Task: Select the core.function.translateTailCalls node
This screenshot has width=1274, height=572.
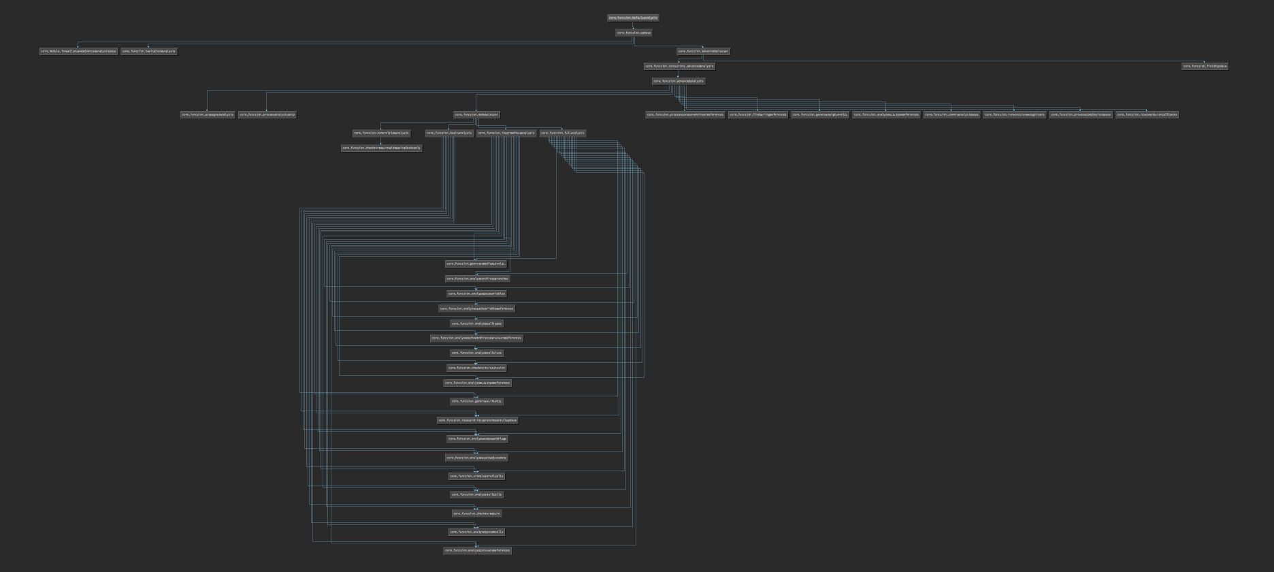Action: 476,476
